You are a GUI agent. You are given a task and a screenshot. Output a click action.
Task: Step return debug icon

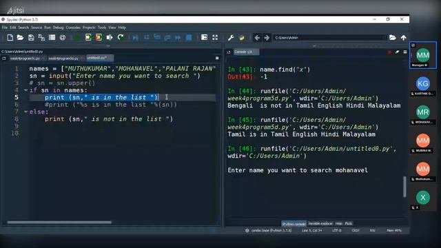pyautogui.click(x=167, y=37)
